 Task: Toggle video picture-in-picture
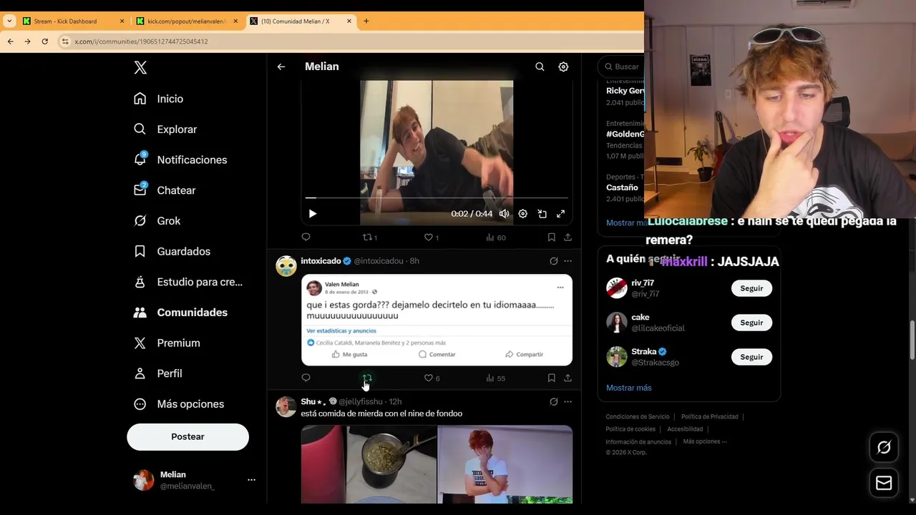pyautogui.click(x=542, y=214)
